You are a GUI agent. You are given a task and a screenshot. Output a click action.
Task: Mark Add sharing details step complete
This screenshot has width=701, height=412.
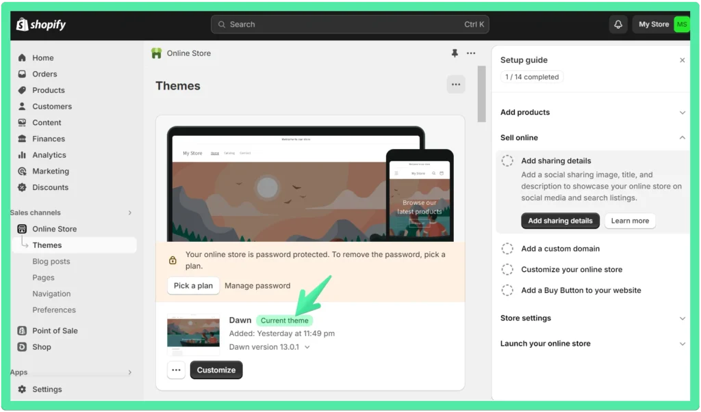click(507, 161)
